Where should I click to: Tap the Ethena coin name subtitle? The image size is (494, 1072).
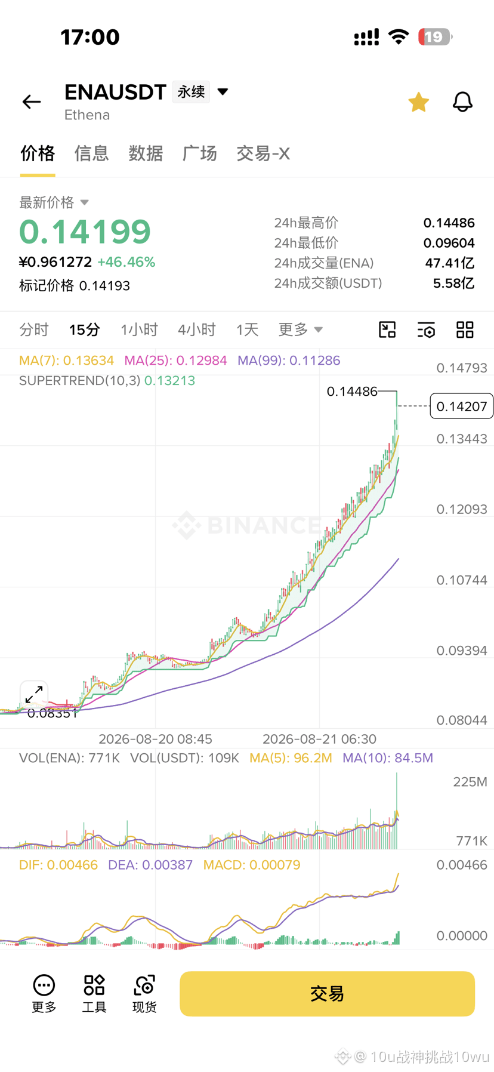point(87,115)
